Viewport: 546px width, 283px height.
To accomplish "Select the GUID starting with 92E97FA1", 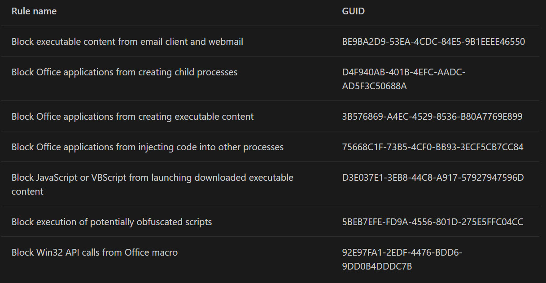I will coord(402,253).
